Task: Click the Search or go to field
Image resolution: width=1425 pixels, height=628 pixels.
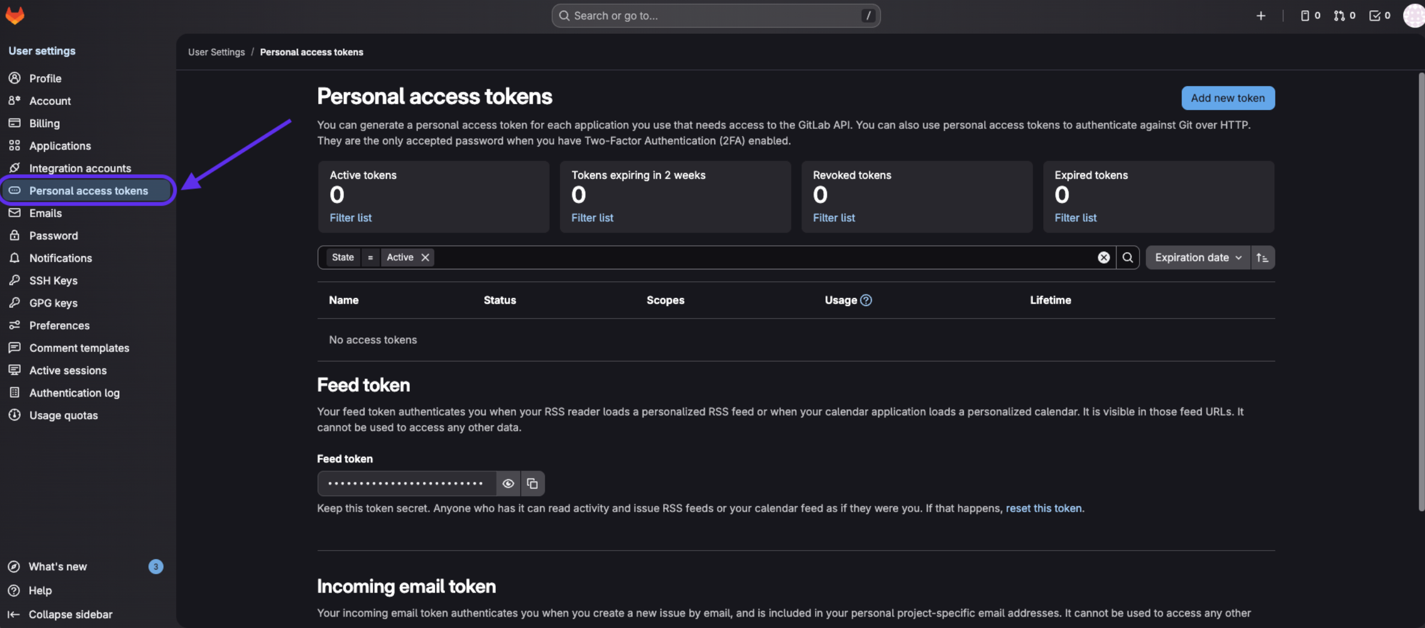Action: [x=715, y=15]
